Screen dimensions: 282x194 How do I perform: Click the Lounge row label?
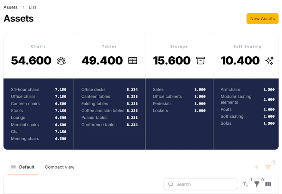pos(18,118)
